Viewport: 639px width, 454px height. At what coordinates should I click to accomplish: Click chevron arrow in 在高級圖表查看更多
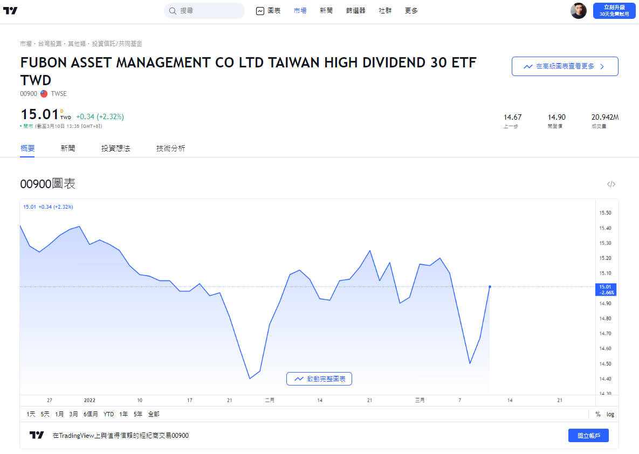point(602,66)
